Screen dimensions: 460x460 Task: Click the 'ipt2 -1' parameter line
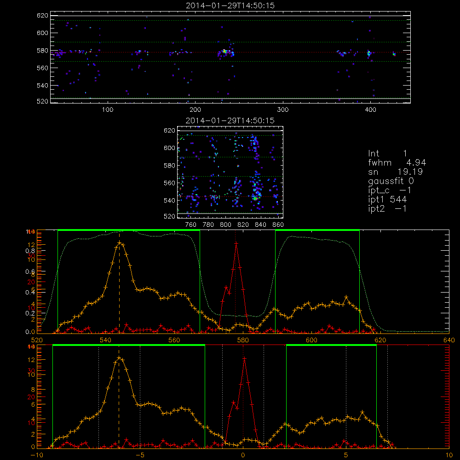(x=387, y=208)
